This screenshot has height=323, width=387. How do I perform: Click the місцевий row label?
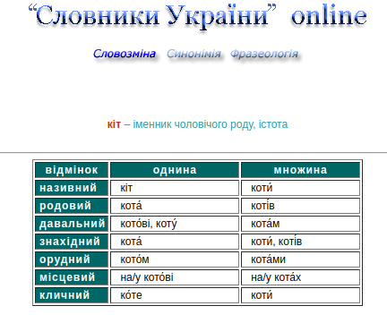click(x=72, y=277)
